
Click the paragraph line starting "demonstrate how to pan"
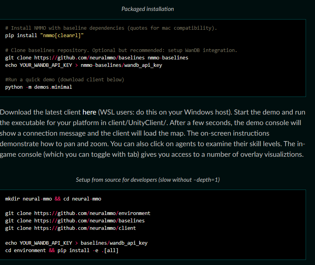pos(153,144)
